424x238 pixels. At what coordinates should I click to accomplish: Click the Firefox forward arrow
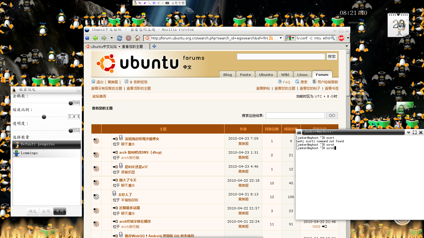click(104, 38)
